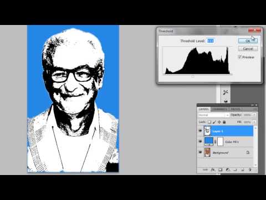
Task: Hide Layer 1 via its eye icon
Action: click(x=200, y=131)
